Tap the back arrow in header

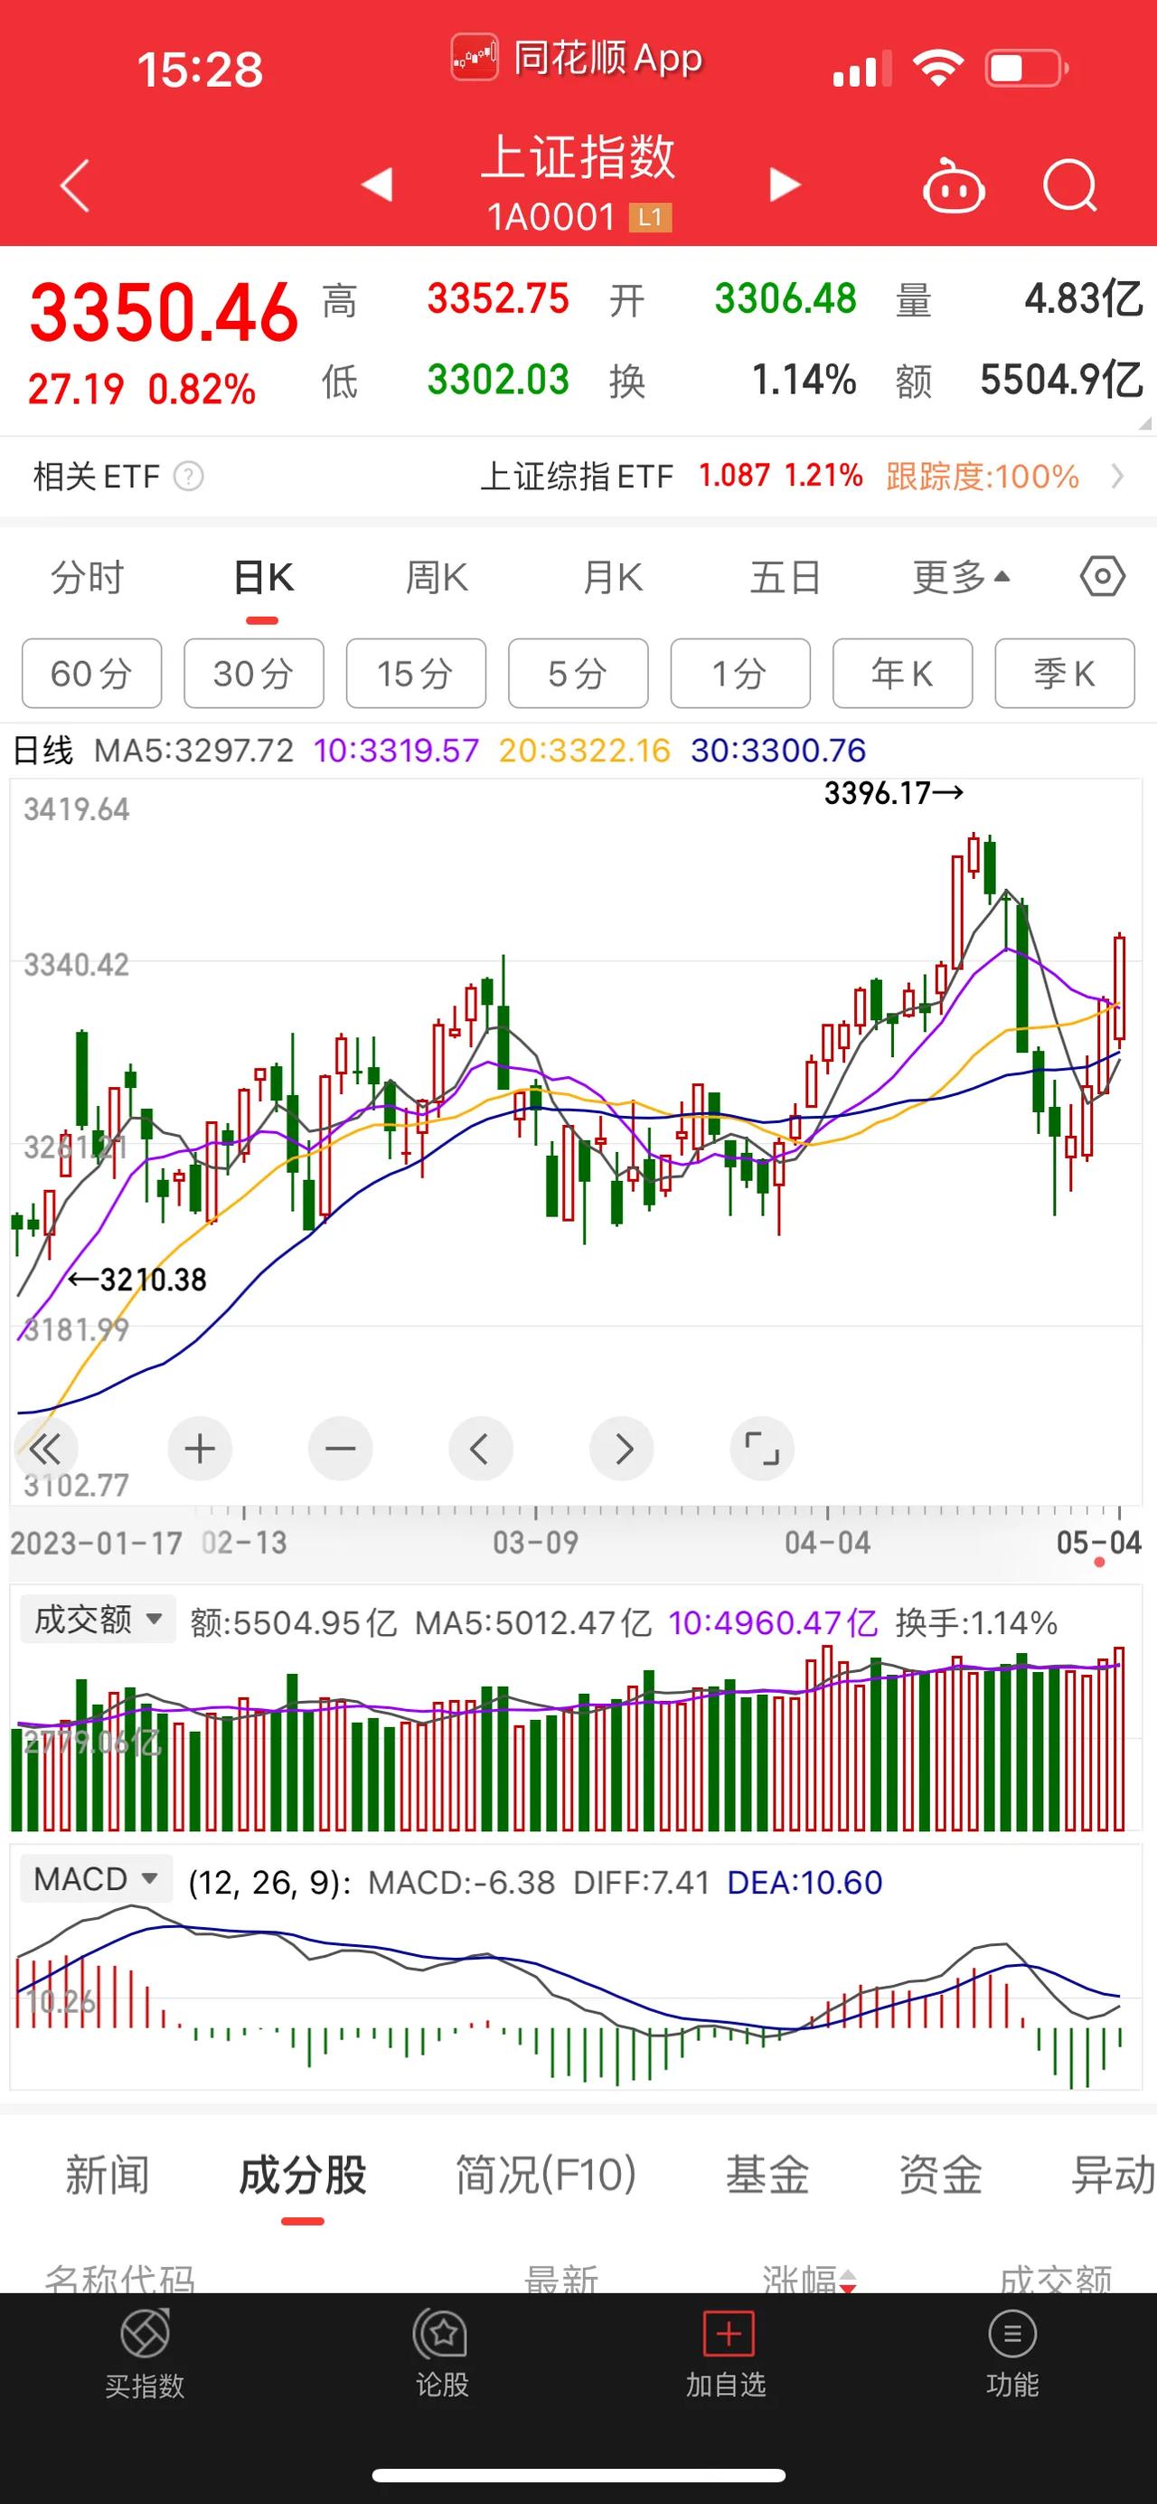tap(75, 184)
